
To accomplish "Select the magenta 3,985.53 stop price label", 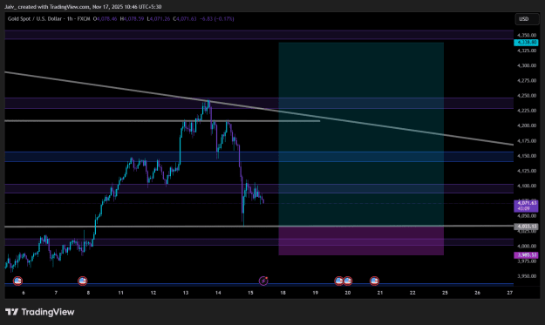I will (526, 255).
